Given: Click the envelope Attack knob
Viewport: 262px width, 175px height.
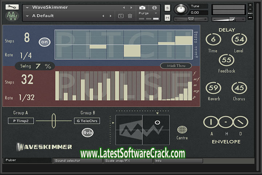Looking at the screenshot, I should [x=211, y=122].
